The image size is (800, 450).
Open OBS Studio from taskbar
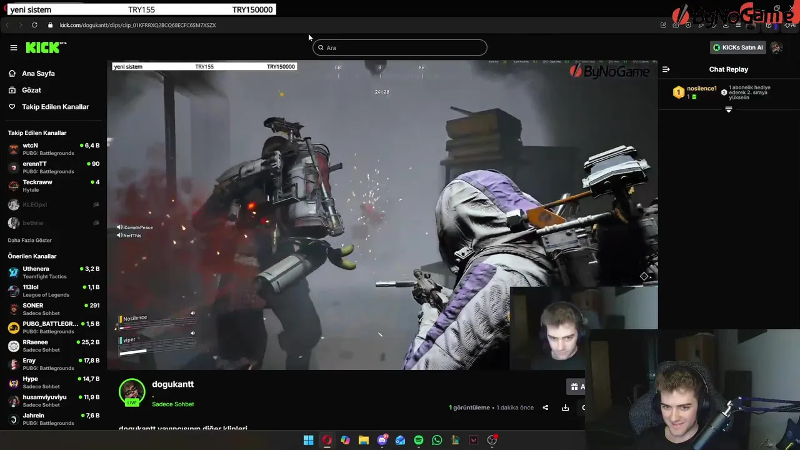[492, 440]
